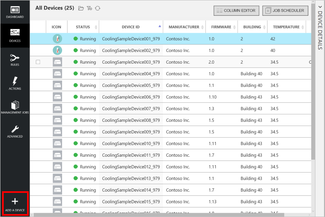The image size is (325, 217).
Task: Select device CoolingSampleDevice012_979 ID
Action: [131, 167]
